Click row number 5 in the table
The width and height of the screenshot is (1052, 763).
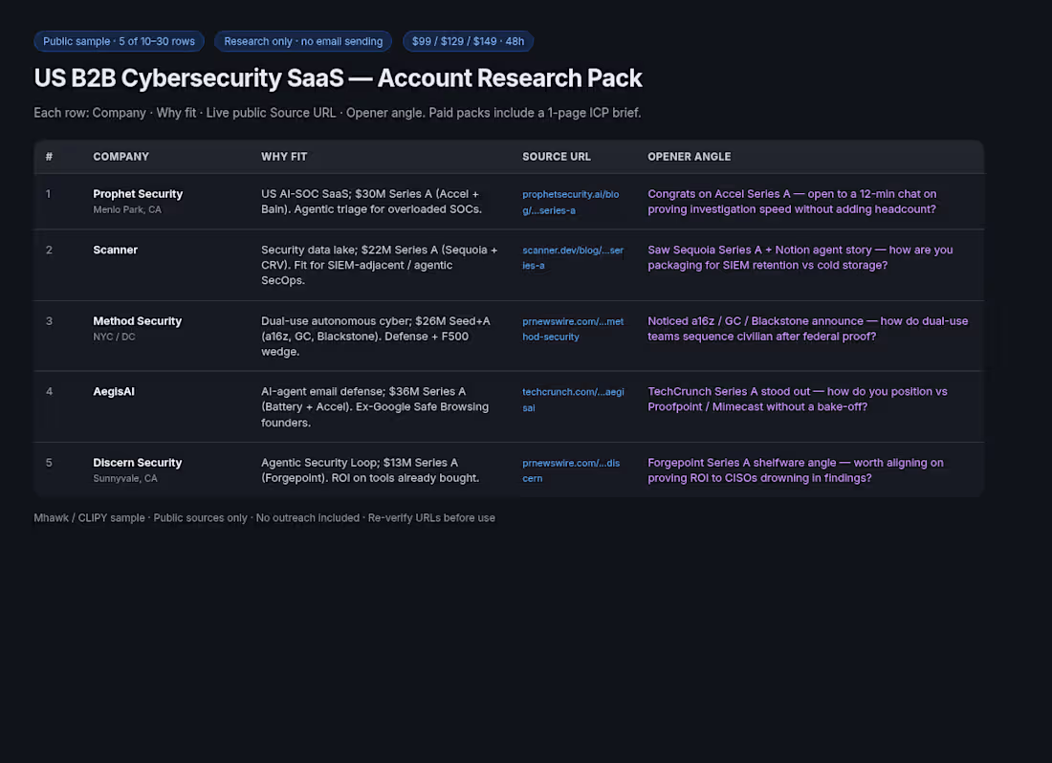(x=49, y=463)
